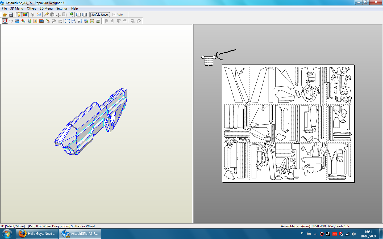Click the floppy disk with chart export icon
383x239 pixels.
click(x=86, y=21)
